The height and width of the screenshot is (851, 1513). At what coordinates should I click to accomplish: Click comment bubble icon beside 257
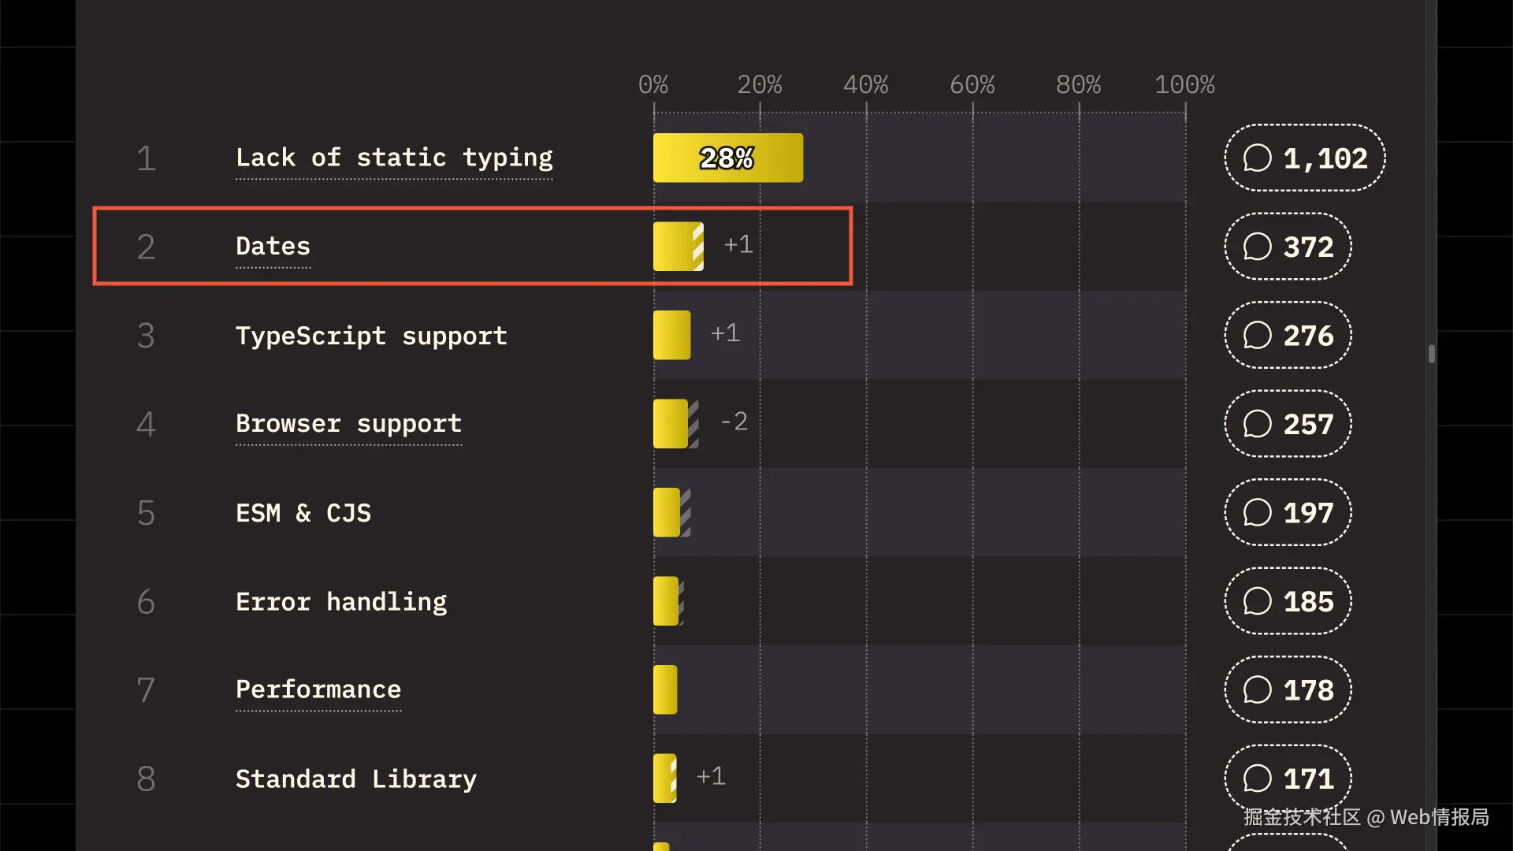pyautogui.click(x=1257, y=424)
